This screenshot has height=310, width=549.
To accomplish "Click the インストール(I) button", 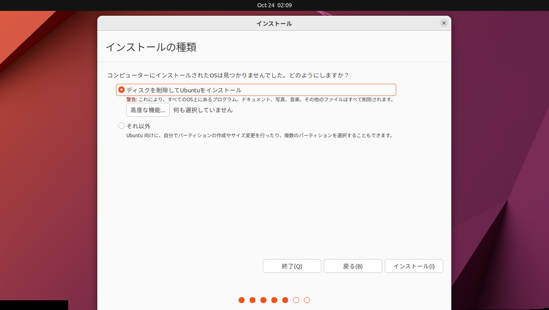I will point(414,266).
